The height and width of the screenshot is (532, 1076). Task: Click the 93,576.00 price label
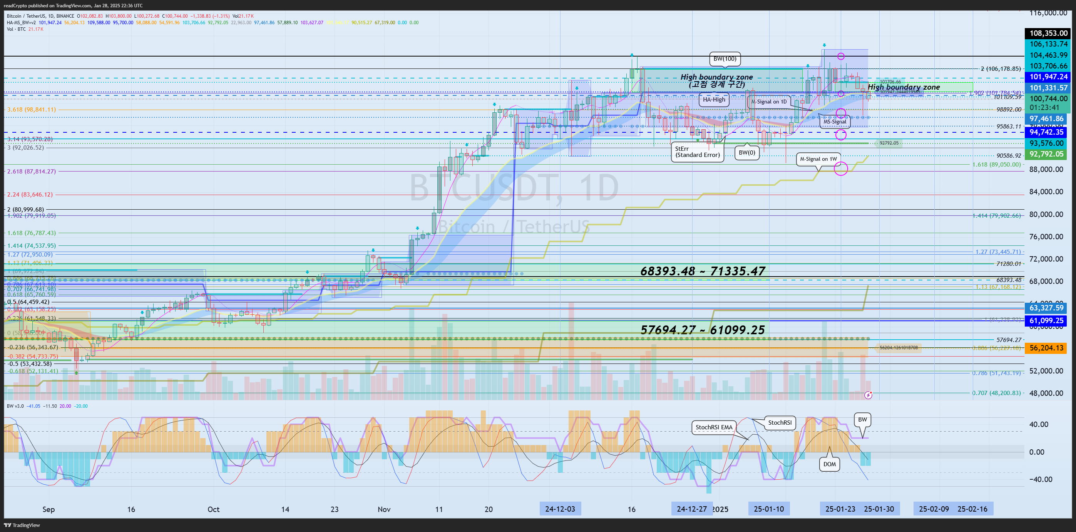click(x=1046, y=143)
